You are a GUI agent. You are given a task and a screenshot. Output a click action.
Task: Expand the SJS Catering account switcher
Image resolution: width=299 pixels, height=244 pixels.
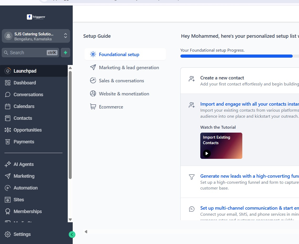pos(36,36)
